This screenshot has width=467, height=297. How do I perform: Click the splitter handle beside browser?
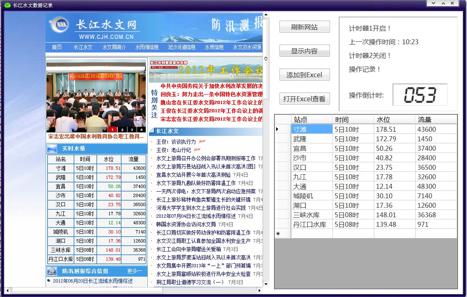266,59
